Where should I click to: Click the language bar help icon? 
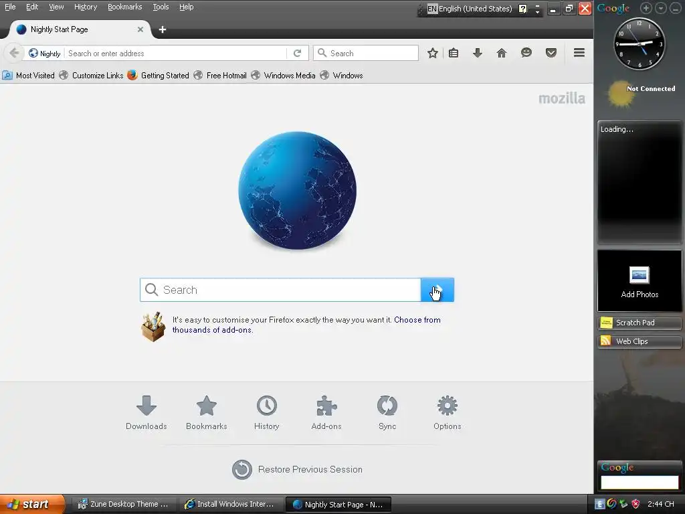[x=522, y=9]
